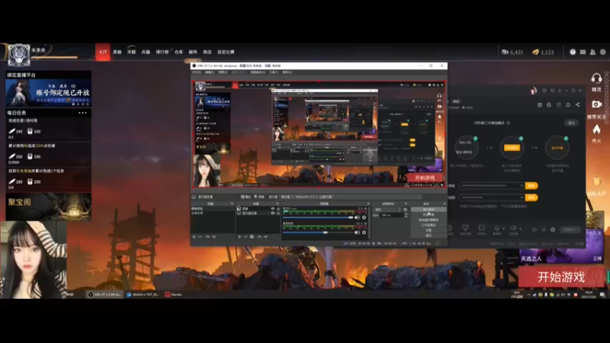Click the 组队大厅 team lobby icon

pos(596,182)
